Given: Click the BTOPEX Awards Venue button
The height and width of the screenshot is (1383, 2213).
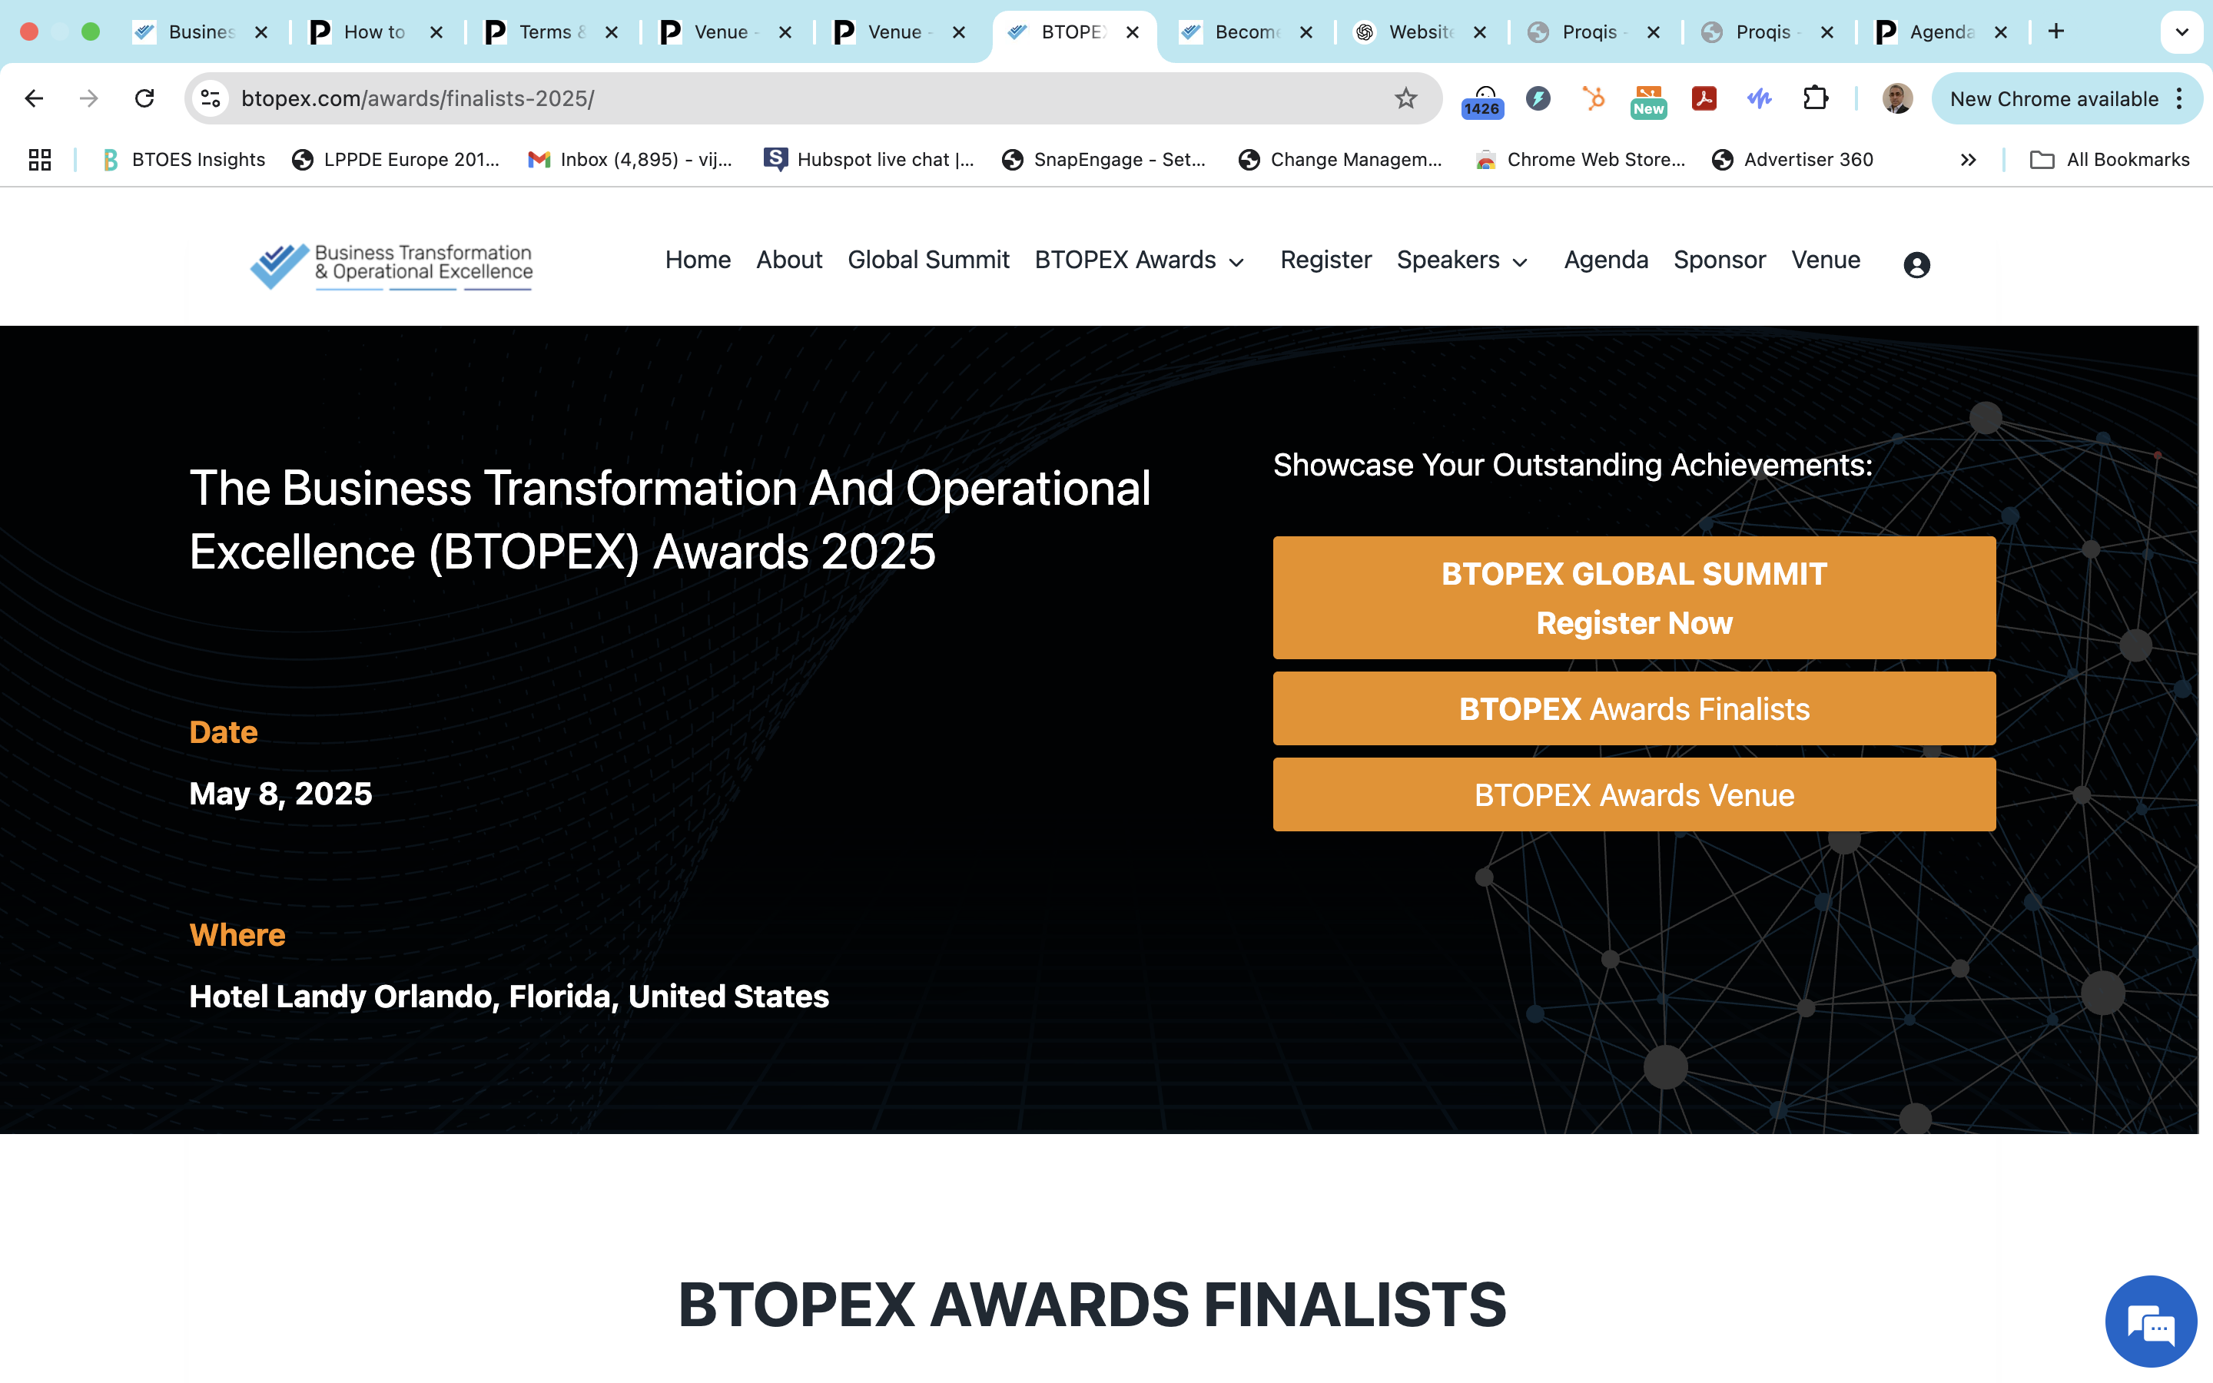Looking at the screenshot, I should 1633,795.
